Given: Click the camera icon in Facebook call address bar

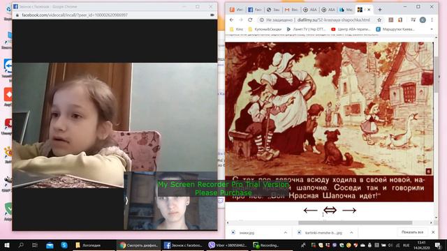Looking at the screenshot, I should point(212,15).
